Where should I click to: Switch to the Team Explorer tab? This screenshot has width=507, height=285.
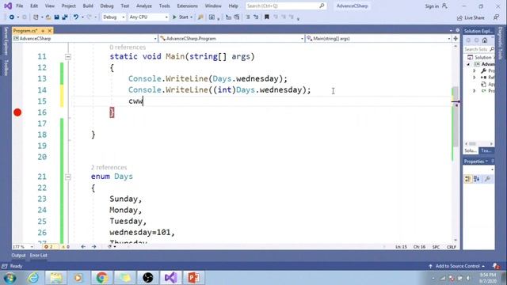point(486,150)
